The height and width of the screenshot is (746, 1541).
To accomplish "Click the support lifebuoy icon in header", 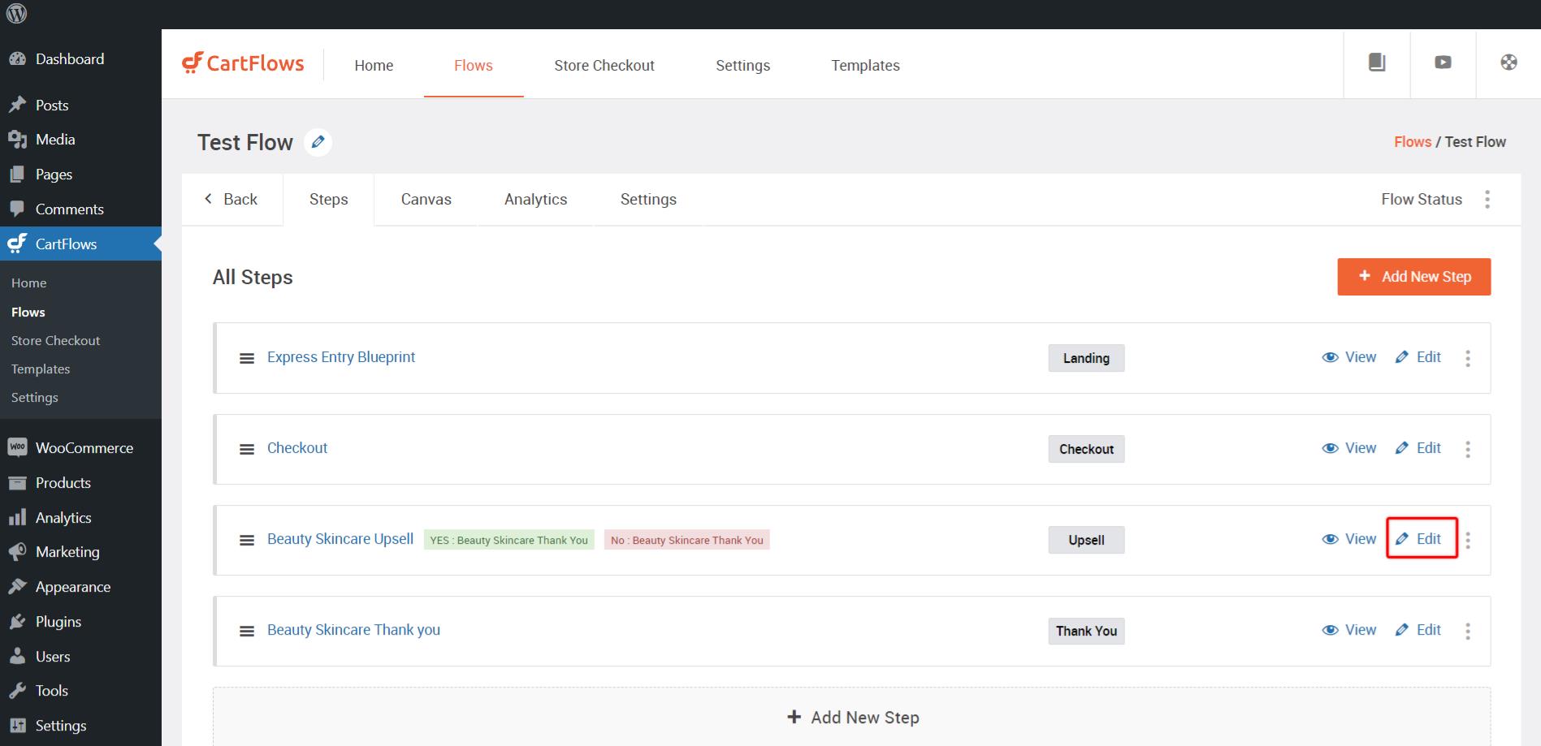I will click(1509, 63).
